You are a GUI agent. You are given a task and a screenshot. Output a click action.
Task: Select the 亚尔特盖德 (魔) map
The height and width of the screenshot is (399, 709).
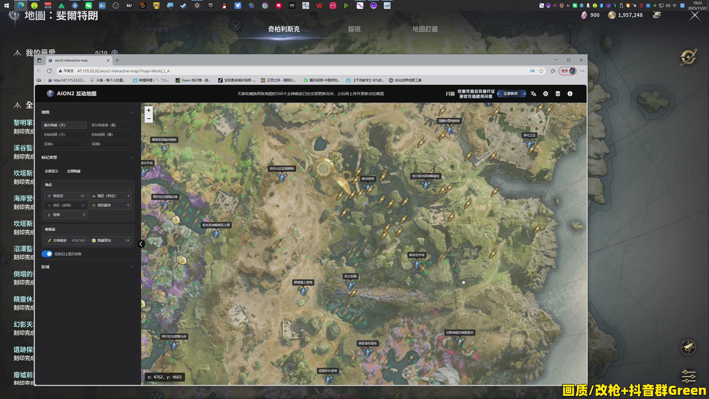tap(111, 125)
